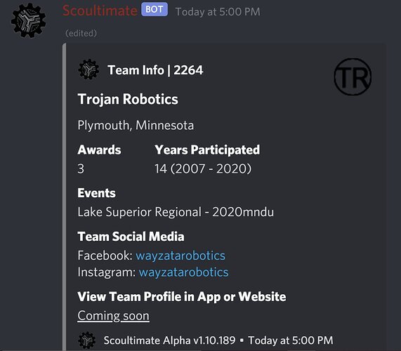The width and height of the screenshot is (401, 351).
Task: Click the (edited) label under the username
Action: 81,33
